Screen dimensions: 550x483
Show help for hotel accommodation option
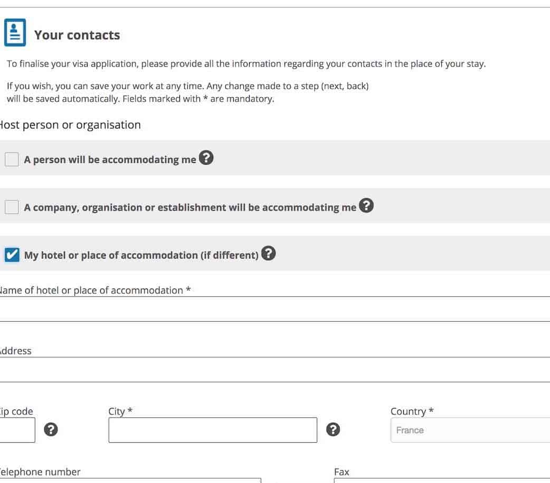click(x=269, y=254)
